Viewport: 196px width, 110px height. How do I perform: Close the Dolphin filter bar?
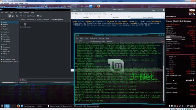click(20, 80)
